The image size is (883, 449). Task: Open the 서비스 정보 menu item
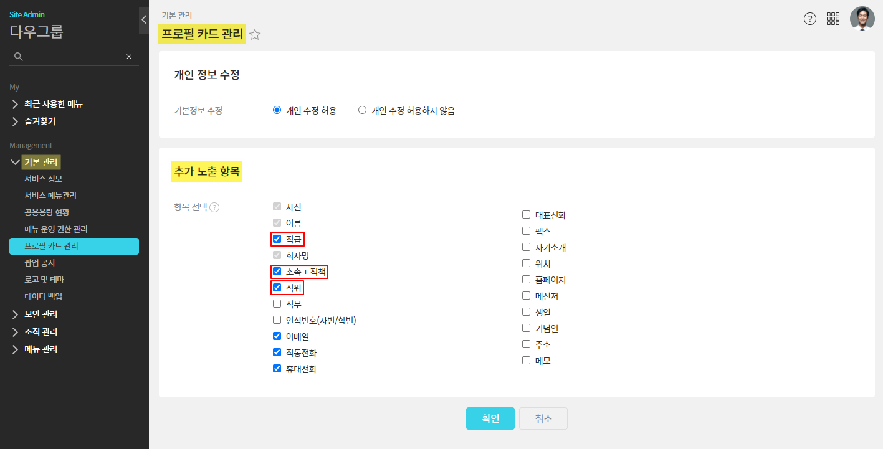[x=44, y=179]
